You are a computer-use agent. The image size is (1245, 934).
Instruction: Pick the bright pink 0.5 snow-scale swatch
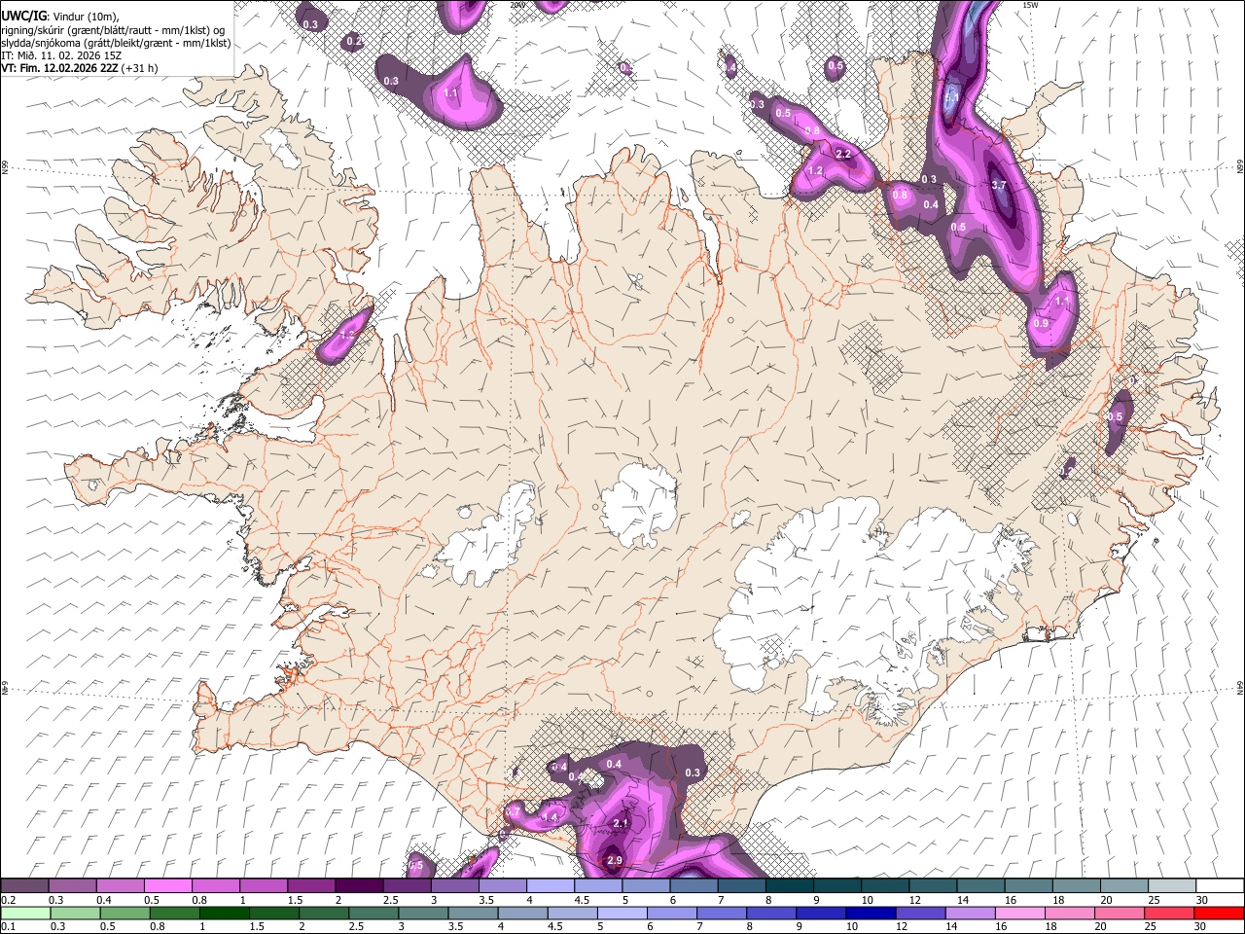[x=168, y=886]
